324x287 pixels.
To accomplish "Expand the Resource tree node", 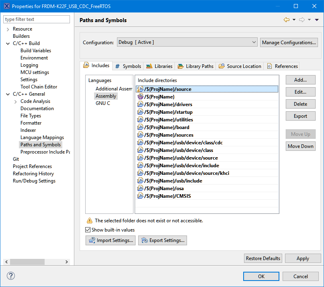I will coord(8,29).
